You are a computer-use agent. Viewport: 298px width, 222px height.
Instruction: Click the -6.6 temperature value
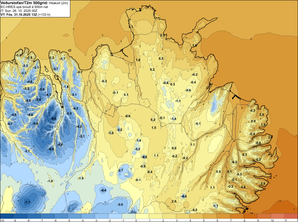point(51,149)
